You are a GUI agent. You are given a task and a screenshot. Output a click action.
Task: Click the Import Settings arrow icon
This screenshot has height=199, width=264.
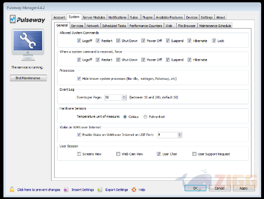66,190
